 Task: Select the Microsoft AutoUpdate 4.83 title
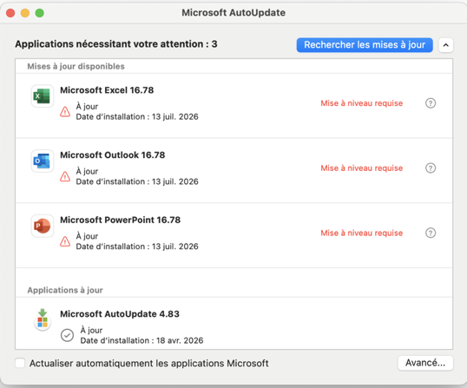(120, 314)
